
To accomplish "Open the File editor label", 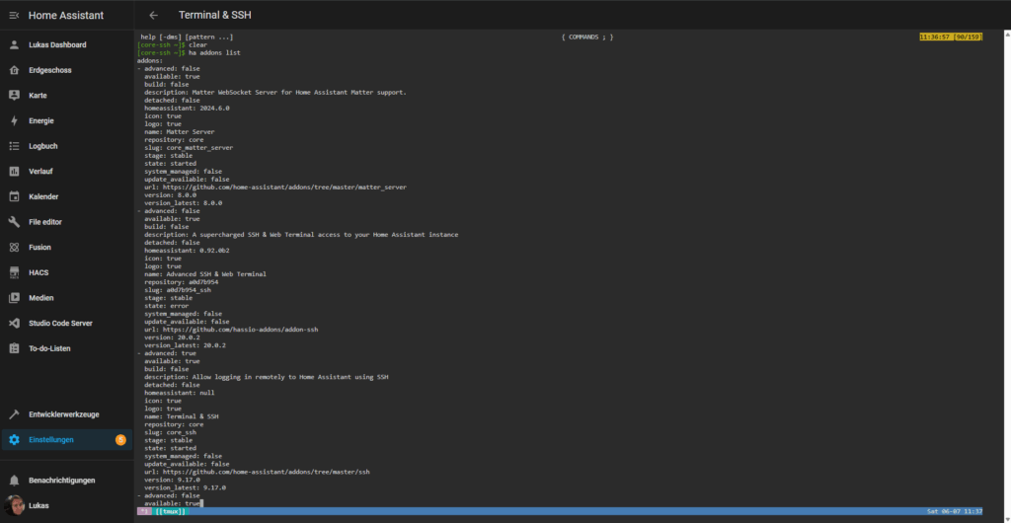I will [45, 222].
